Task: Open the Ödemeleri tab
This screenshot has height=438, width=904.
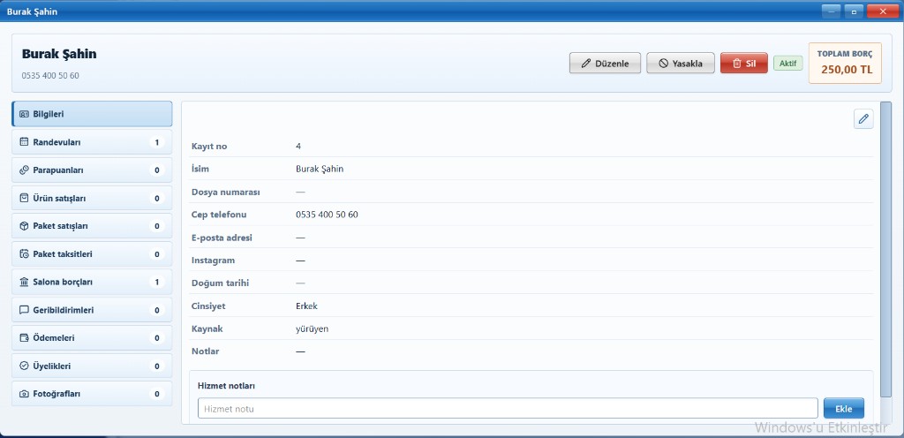Action: [x=92, y=337]
